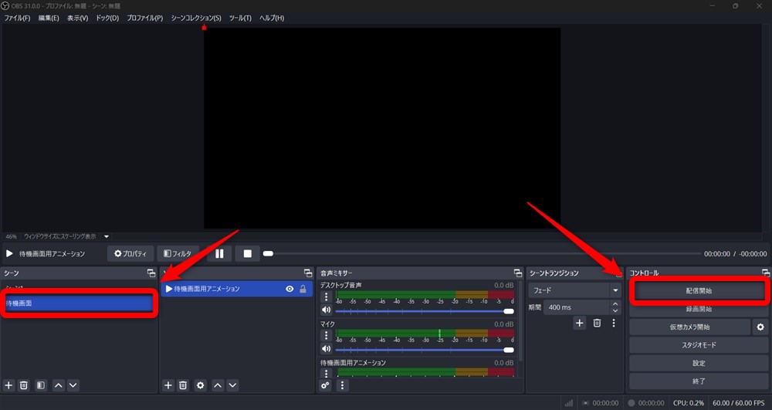Viewport: 772px width, 410px height.
Task: Mute the マイク speaker
Action: (326, 348)
